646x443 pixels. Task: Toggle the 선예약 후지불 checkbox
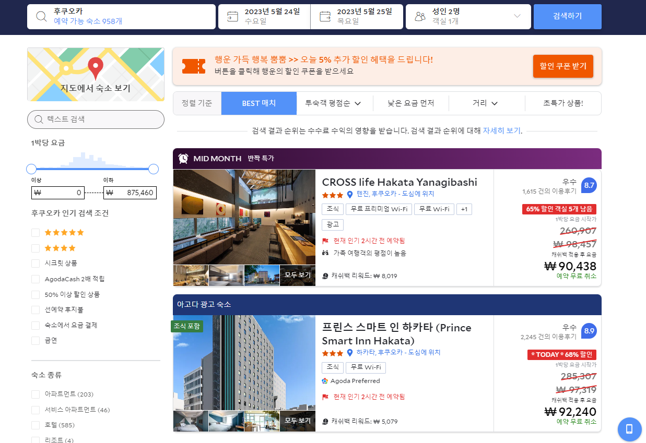pyautogui.click(x=36, y=310)
